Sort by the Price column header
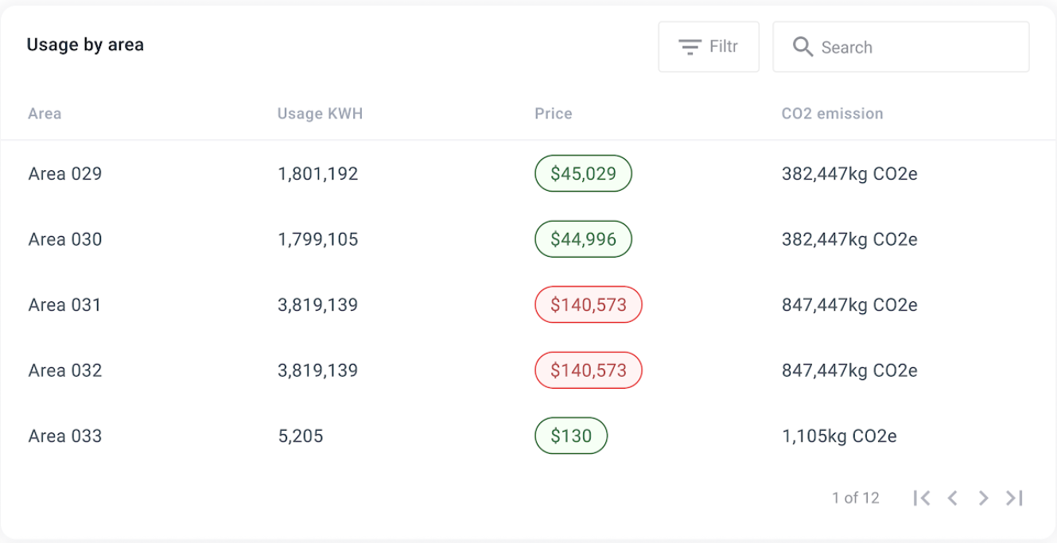The width and height of the screenshot is (1057, 543). [553, 114]
